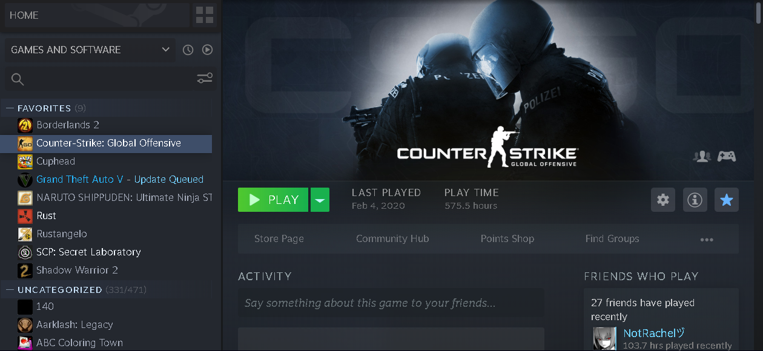
Task: Click the Rustangelo app icon
Action: 25,234
